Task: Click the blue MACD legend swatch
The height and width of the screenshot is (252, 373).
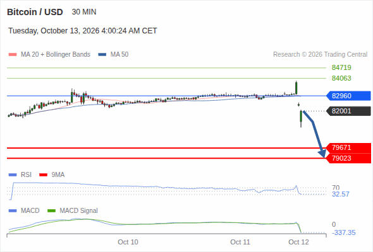Action: (13, 211)
